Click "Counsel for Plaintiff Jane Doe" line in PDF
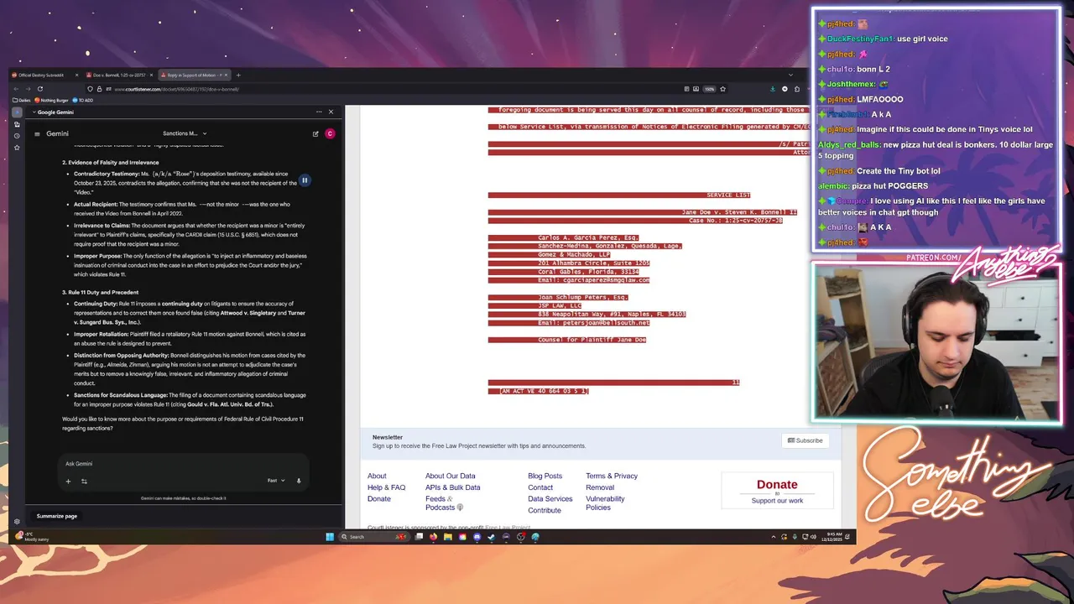The image size is (1074, 604). pyautogui.click(x=592, y=340)
